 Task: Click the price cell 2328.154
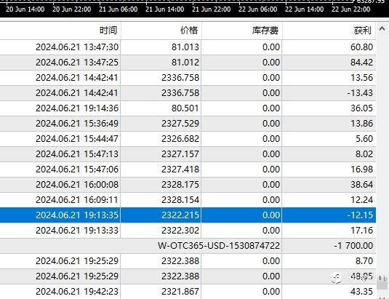[x=180, y=200]
